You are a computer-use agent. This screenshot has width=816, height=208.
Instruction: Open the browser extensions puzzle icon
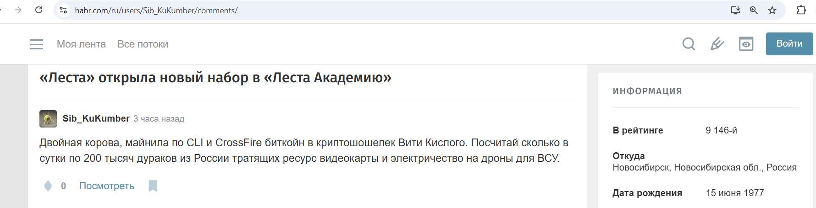tap(801, 10)
